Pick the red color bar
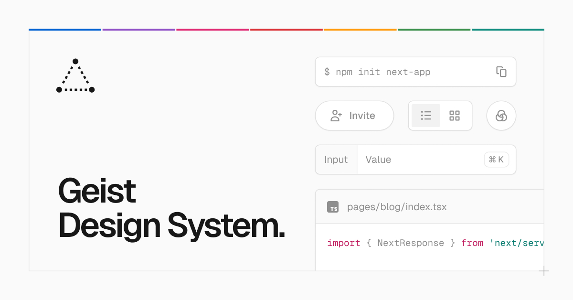The height and width of the screenshot is (300, 573). [286, 30]
